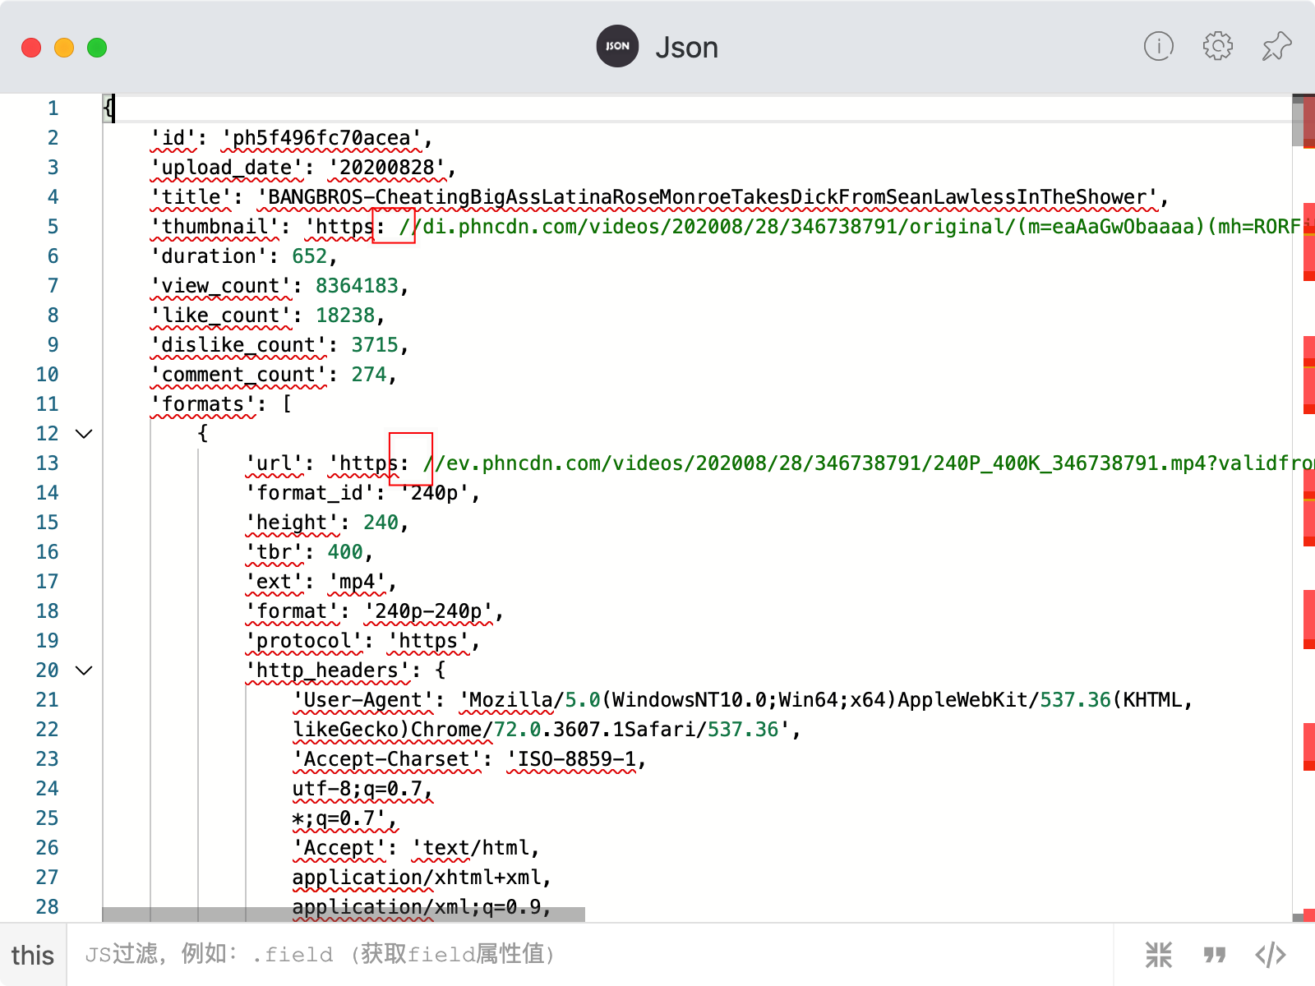1315x986 pixels.
Task: Click line number 28 in gutter
Action: [48, 907]
